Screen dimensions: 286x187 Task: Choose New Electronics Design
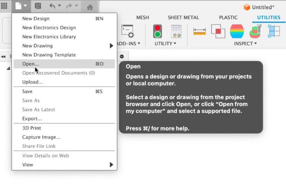(x=64, y=27)
